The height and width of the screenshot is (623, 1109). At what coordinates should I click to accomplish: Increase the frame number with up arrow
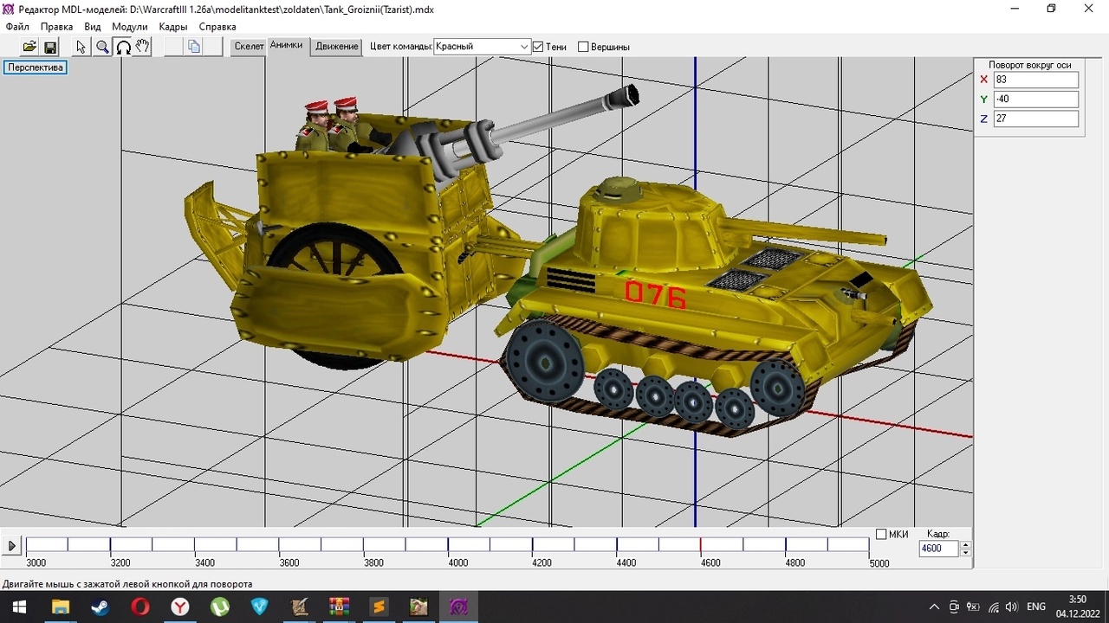(x=966, y=544)
